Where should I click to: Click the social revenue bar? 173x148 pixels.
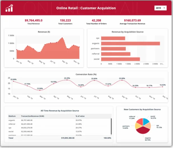tap(120, 59)
